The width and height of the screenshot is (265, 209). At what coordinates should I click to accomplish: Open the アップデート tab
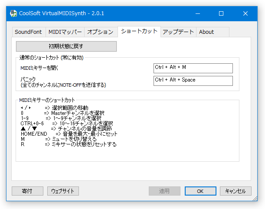(178, 32)
